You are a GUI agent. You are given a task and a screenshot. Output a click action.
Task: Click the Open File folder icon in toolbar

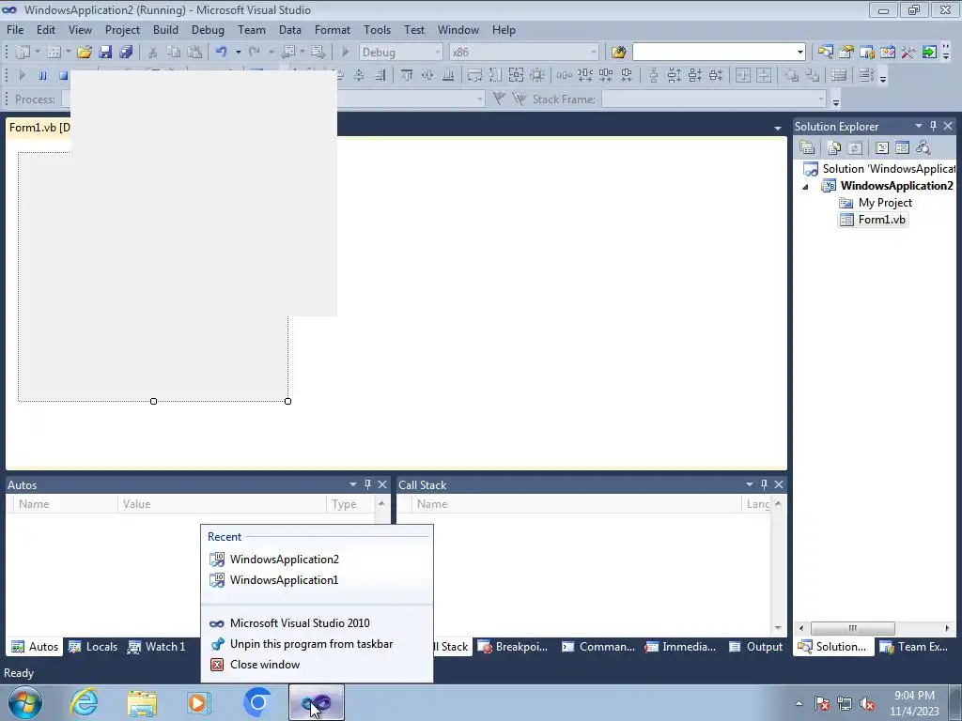pos(84,53)
